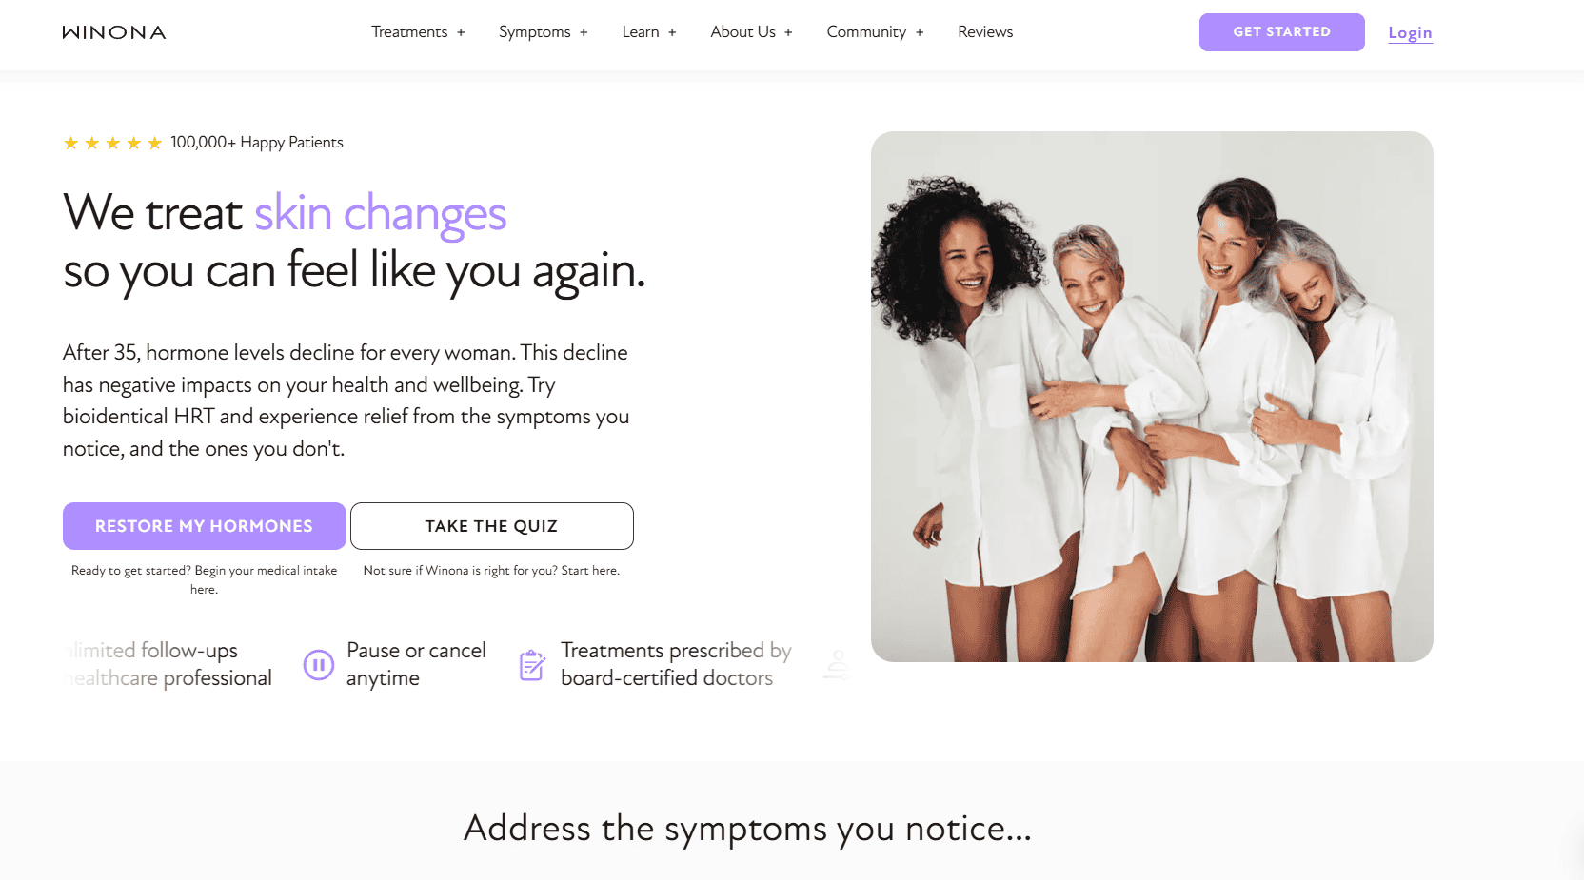
Task: Click Restore My Hormones button
Action: click(205, 526)
